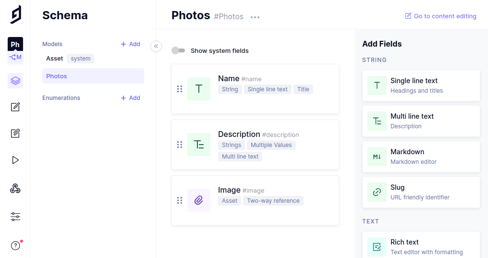This screenshot has height=258, width=488.
Task: Add a Slug field
Action: (421, 192)
